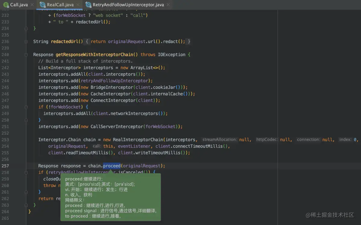
Task: Click the popup line proceed:继续进行;
Action: click(84, 179)
